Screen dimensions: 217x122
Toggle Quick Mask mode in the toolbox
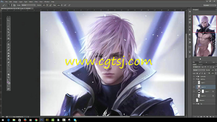click(9, 86)
